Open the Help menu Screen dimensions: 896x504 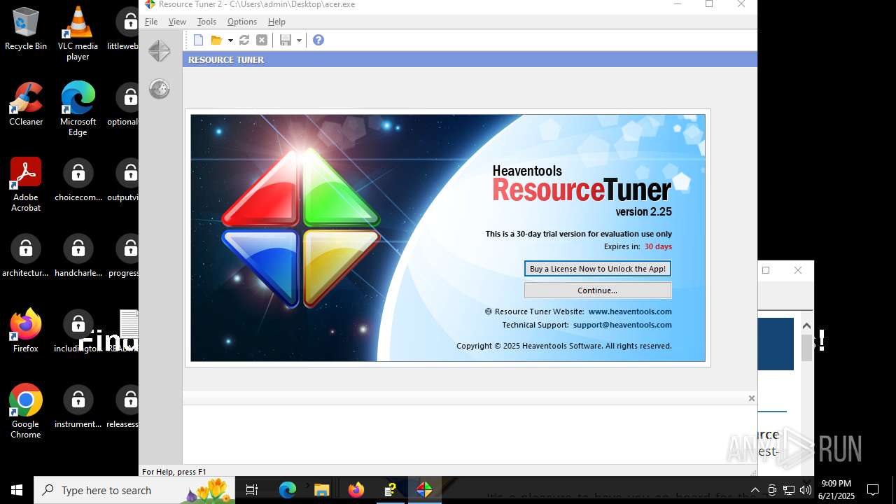tap(276, 22)
